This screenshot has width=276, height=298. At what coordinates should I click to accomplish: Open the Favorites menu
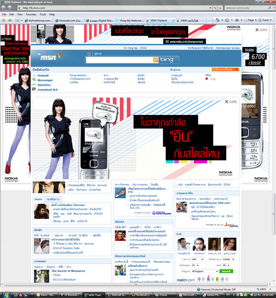click(31, 14)
